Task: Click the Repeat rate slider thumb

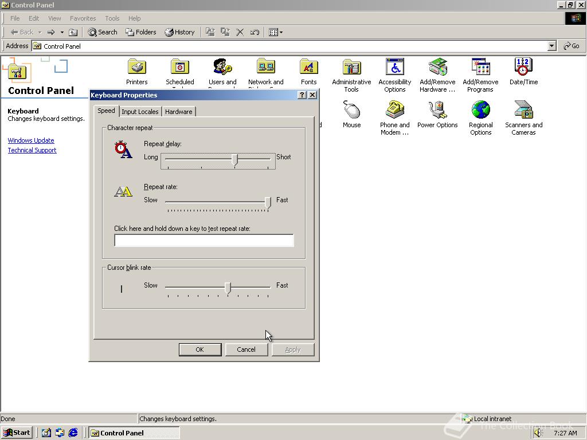Action: (x=268, y=202)
